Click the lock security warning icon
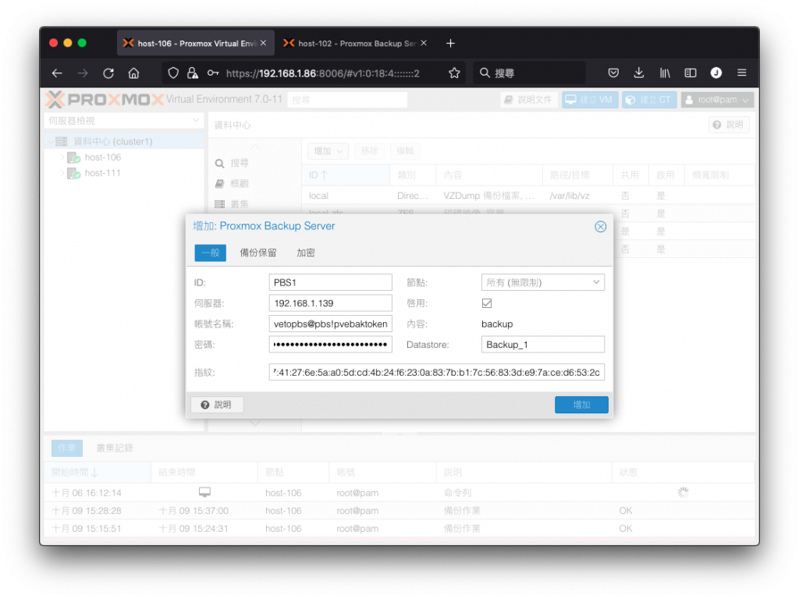Image resolution: width=799 pixels, height=598 pixels. 192,73
